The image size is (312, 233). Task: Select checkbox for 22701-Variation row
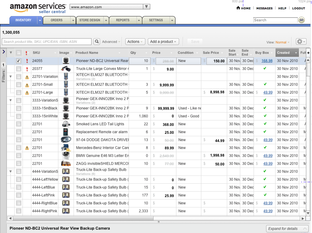pyautogui.click(x=19, y=77)
